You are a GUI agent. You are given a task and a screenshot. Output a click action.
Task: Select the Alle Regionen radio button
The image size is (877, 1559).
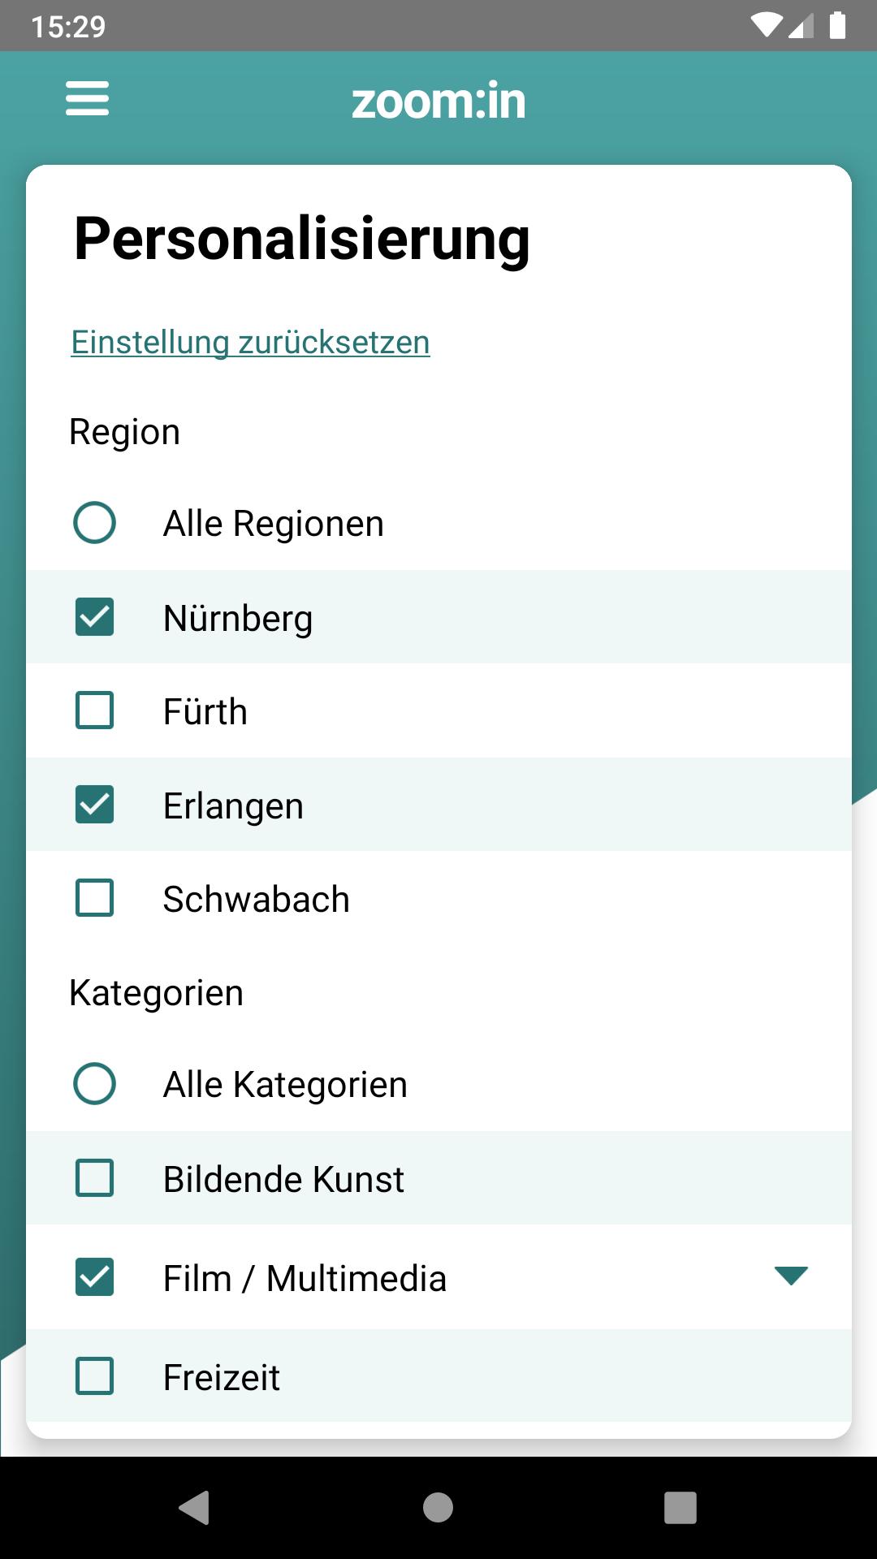(94, 522)
